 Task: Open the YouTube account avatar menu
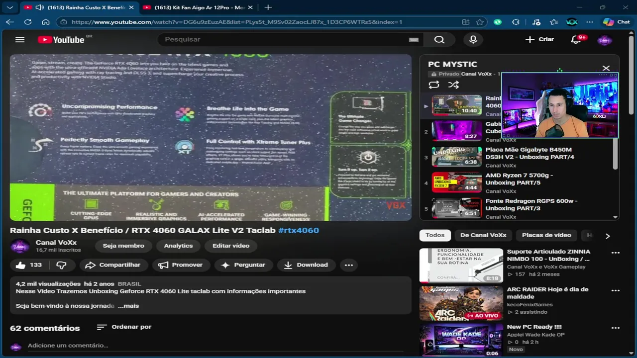click(x=605, y=40)
